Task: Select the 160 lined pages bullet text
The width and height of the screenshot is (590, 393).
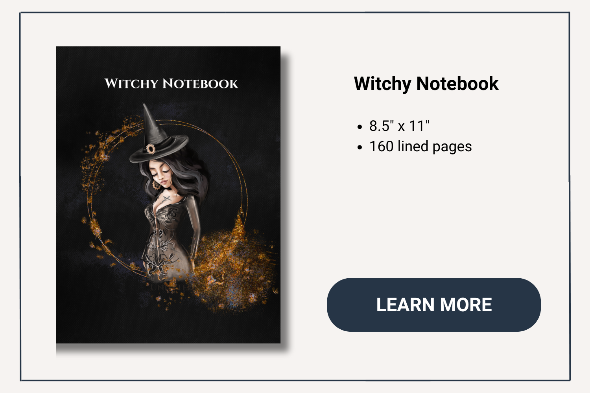Action: pos(420,147)
